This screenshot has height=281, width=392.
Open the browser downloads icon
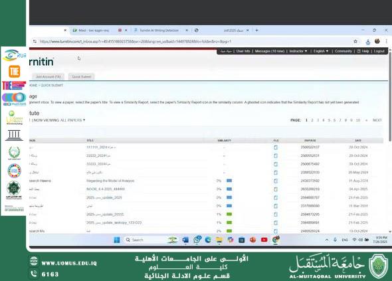[x=368, y=42]
